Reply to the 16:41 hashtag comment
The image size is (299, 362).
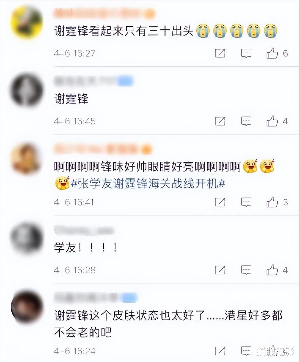click(x=246, y=202)
